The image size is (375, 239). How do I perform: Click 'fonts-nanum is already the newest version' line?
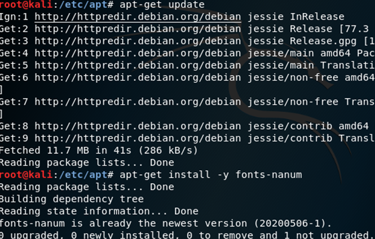tap(166, 223)
